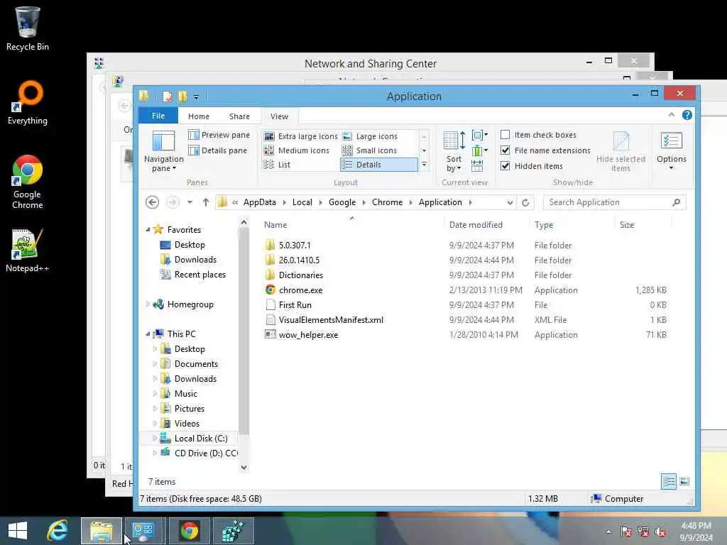Viewport: 727px width, 545px height.
Task: Refresh the Application folder view
Action: (525, 202)
